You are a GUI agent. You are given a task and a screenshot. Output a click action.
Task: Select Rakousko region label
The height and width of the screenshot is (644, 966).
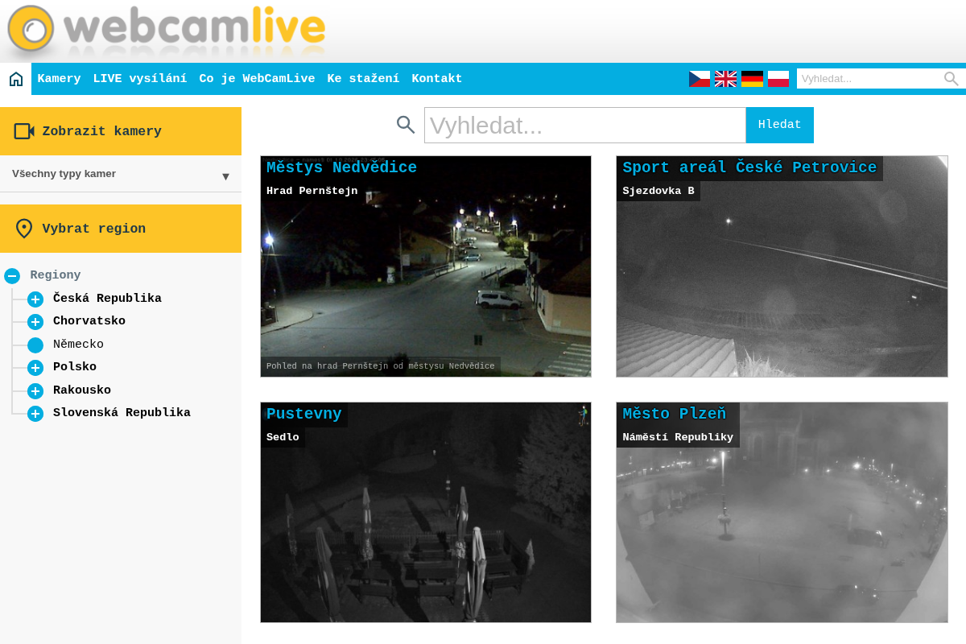click(82, 390)
